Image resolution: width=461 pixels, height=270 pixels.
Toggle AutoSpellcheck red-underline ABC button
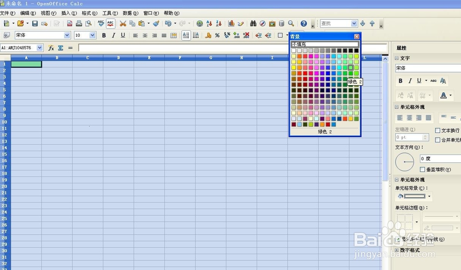[111, 23]
